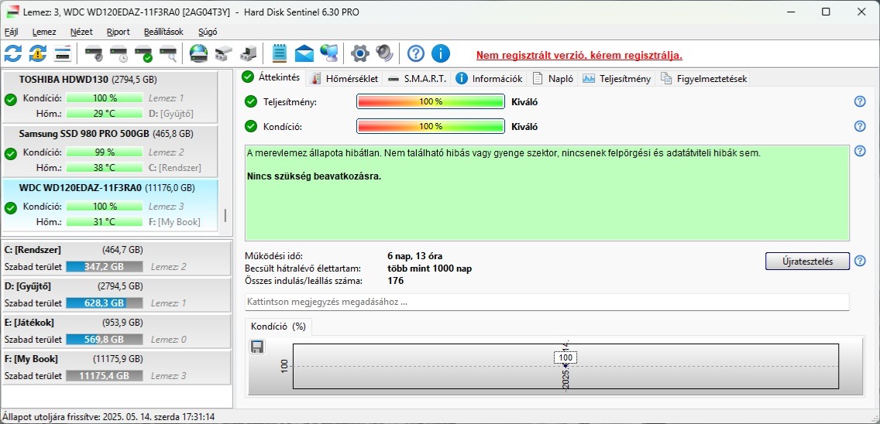Viewport: 880px width, 424px height.
Task: Click the Újratesztelés button
Action: (807, 261)
